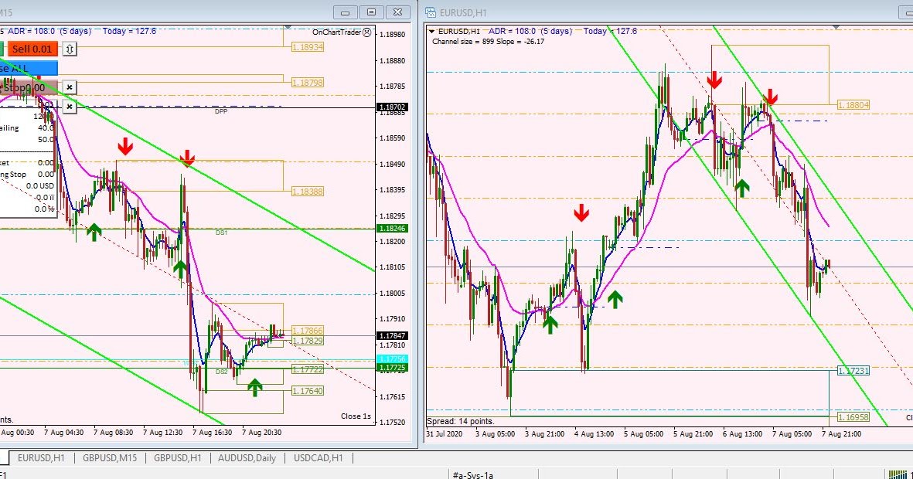Click the lower X icon under the stop label
The height and width of the screenshot is (479, 913).
[69, 106]
